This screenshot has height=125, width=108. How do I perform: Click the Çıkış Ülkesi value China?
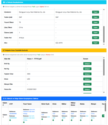pos(21,27)
